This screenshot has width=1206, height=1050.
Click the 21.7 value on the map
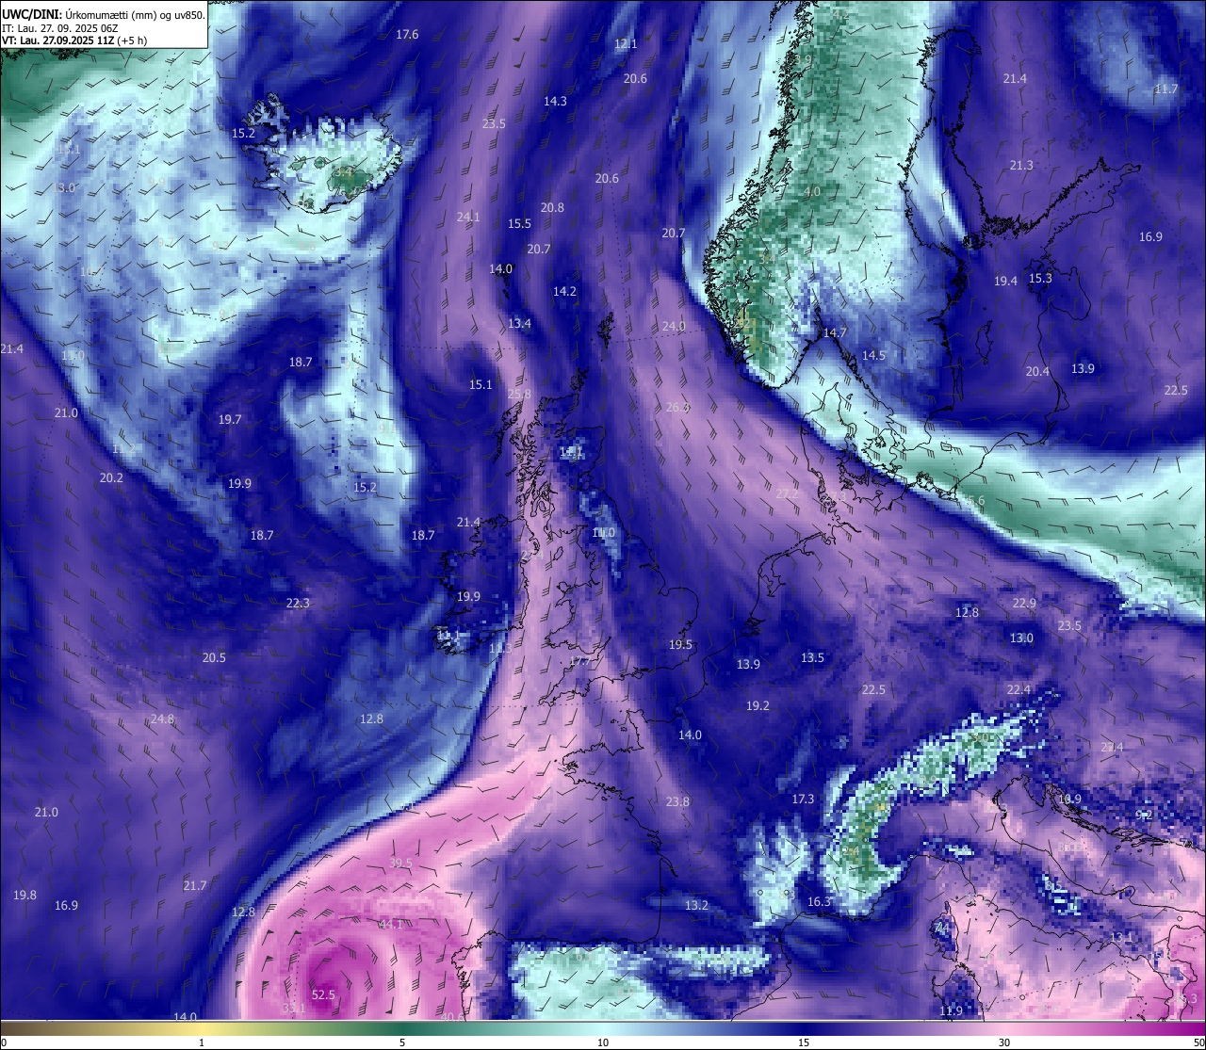pos(195,885)
